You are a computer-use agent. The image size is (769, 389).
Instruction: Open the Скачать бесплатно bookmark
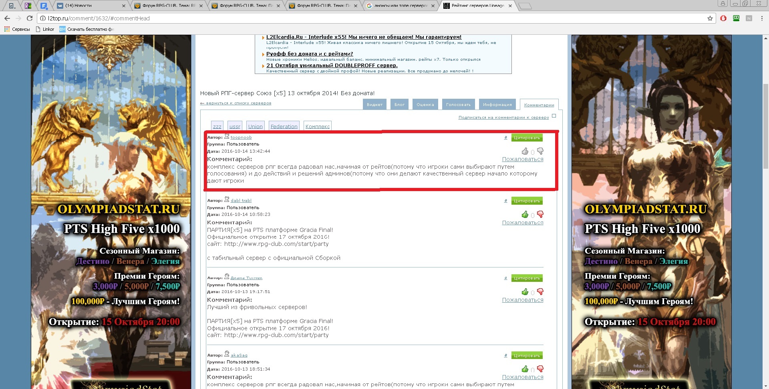point(87,29)
